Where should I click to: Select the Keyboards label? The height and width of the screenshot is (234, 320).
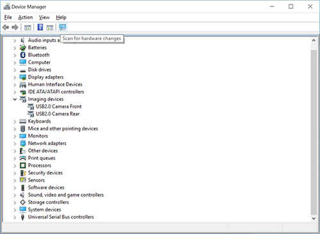[x=40, y=121]
